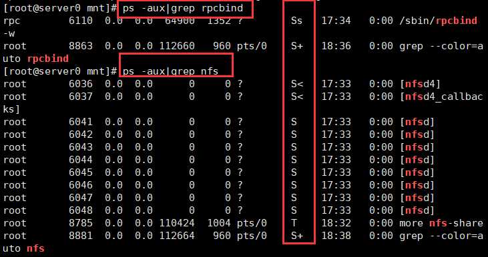
Task: Click PID 8785 in the process list
Action: click(x=81, y=223)
